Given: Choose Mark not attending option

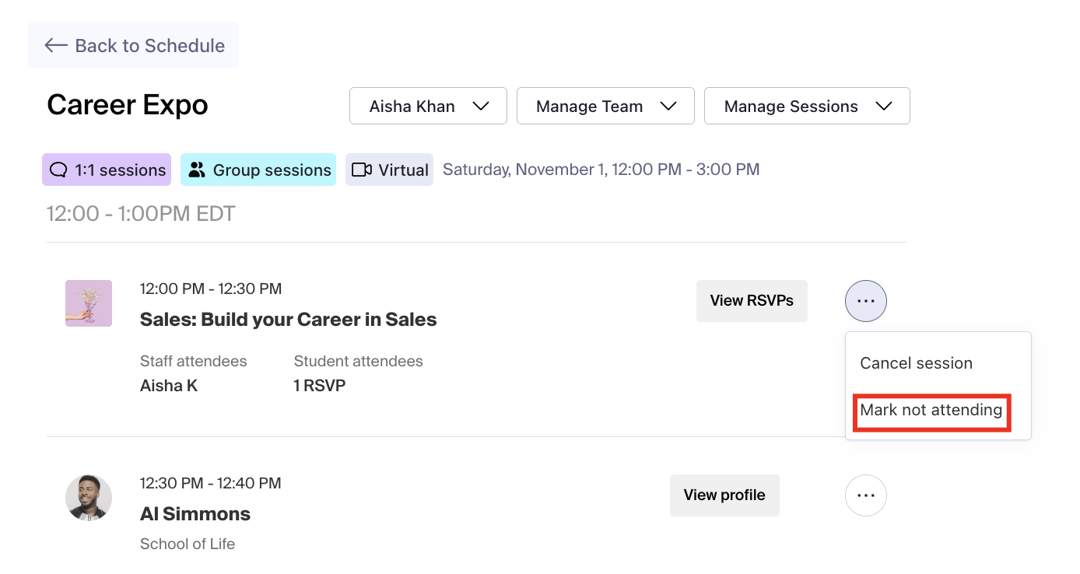Looking at the screenshot, I should click(931, 410).
